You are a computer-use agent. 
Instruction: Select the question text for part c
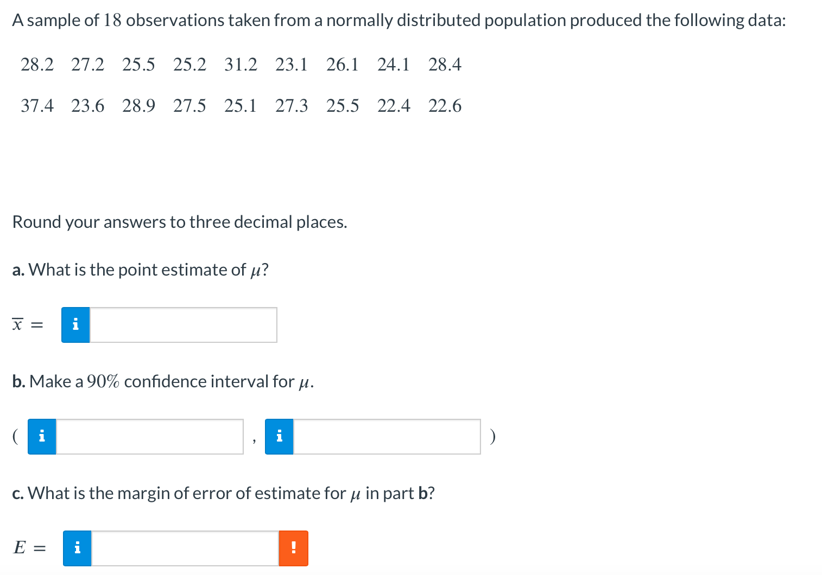[x=224, y=493]
